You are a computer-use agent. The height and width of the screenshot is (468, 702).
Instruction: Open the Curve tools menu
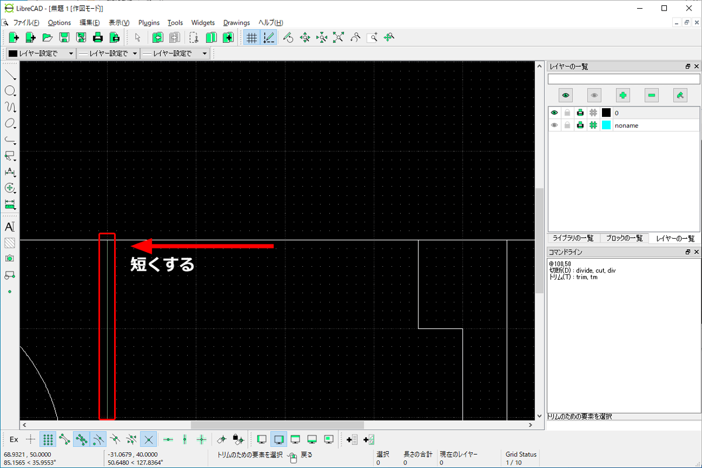tap(10, 108)
